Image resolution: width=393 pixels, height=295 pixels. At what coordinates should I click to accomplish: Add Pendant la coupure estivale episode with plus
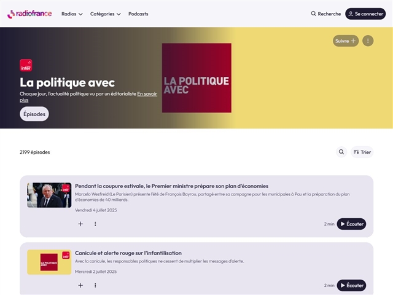pyautogui.click(x=80, y=224)
